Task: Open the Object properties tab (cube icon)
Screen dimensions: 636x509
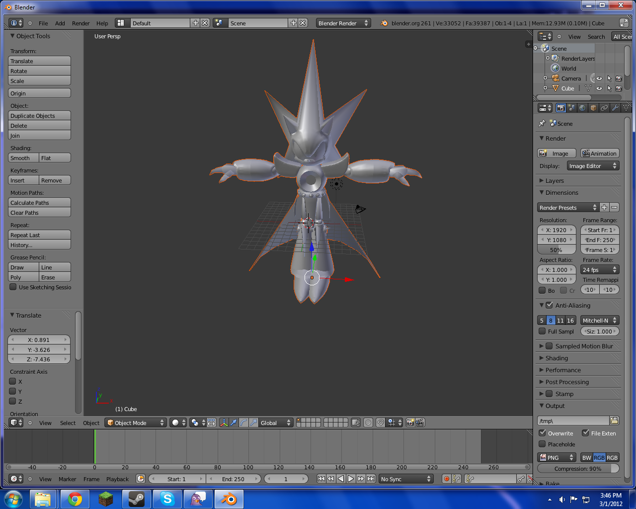Action: click(593, 108)
